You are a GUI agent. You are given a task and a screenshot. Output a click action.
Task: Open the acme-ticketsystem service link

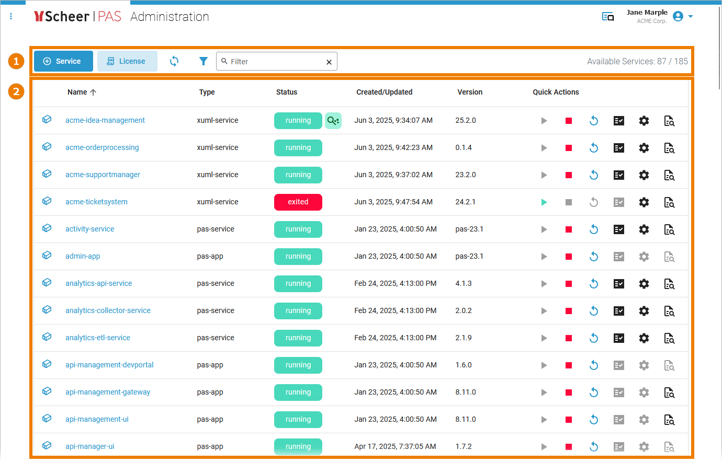(x=96, y=202)
